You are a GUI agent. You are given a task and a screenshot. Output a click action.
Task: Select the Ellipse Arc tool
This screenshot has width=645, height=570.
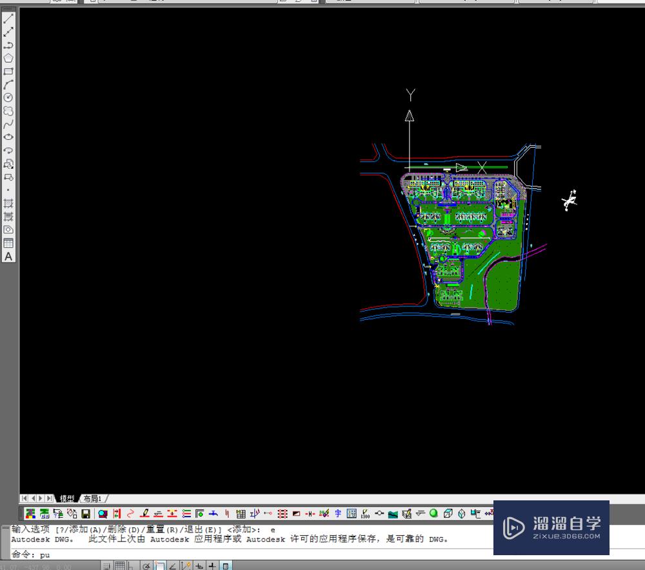click(x=8, y=150)
